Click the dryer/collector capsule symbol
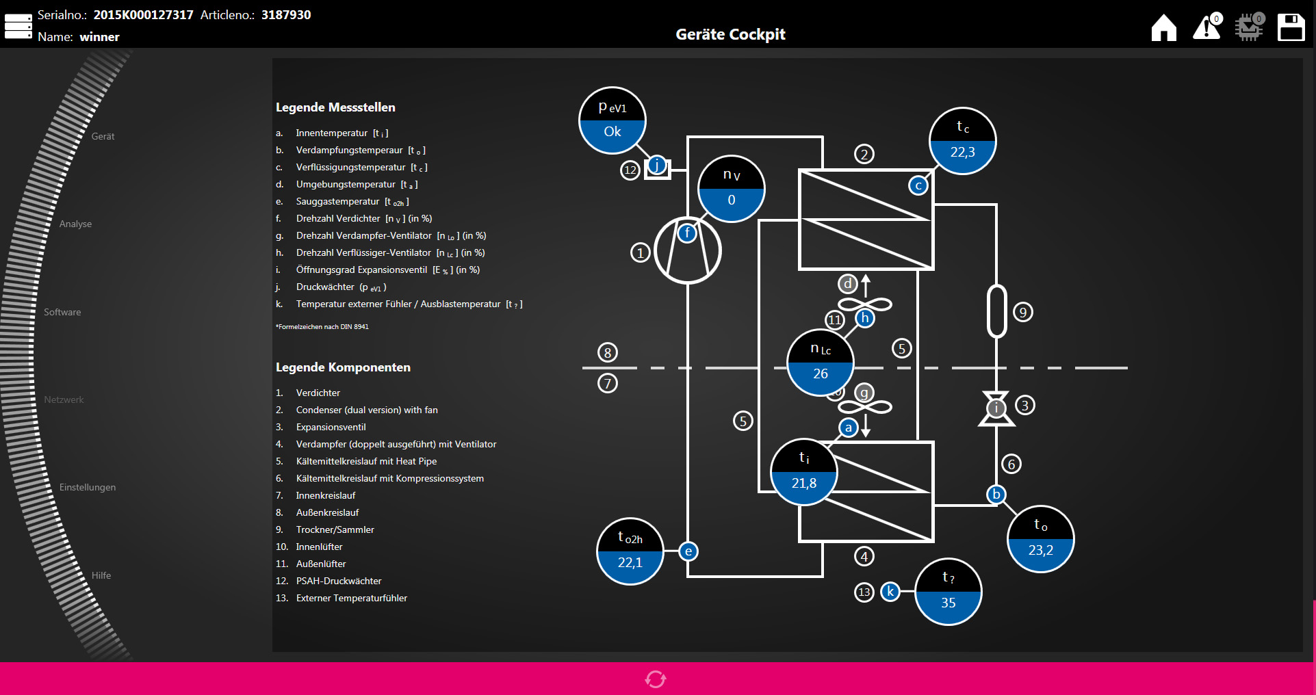This screenshot has width=1316, height=695. click(996, 311)
